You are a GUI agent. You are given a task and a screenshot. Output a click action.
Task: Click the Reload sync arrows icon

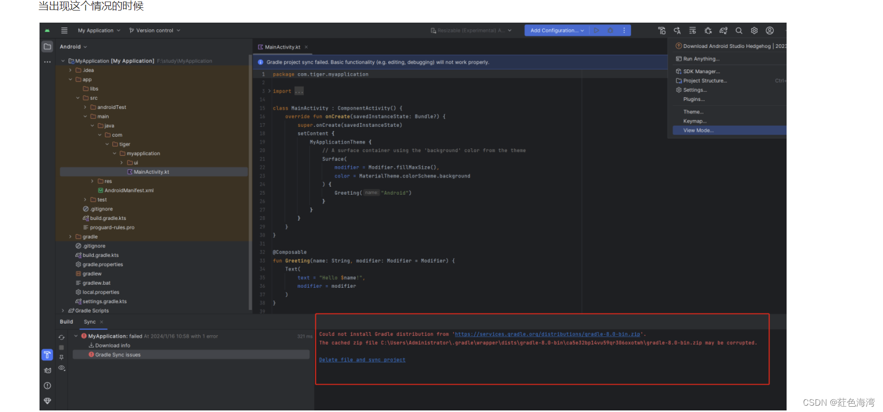pos(62,337)
